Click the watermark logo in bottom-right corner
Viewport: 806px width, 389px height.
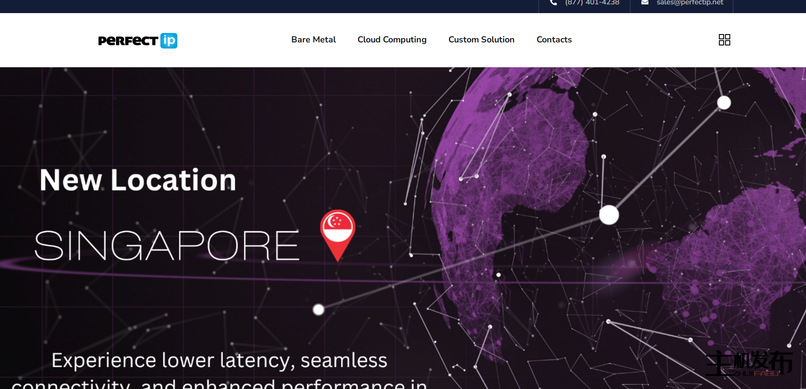749,364
